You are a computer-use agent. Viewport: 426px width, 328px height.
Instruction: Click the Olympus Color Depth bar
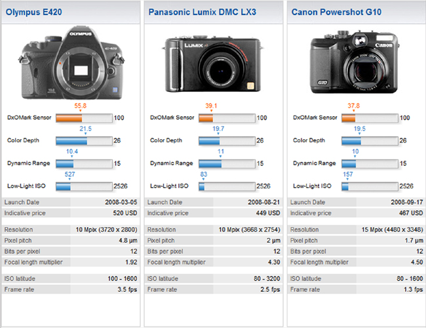pos(71,141)
